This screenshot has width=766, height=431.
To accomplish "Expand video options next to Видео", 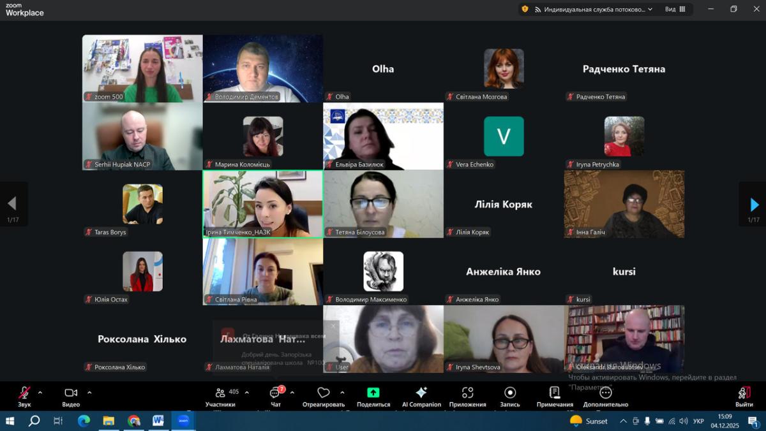I will coord(89,393).
